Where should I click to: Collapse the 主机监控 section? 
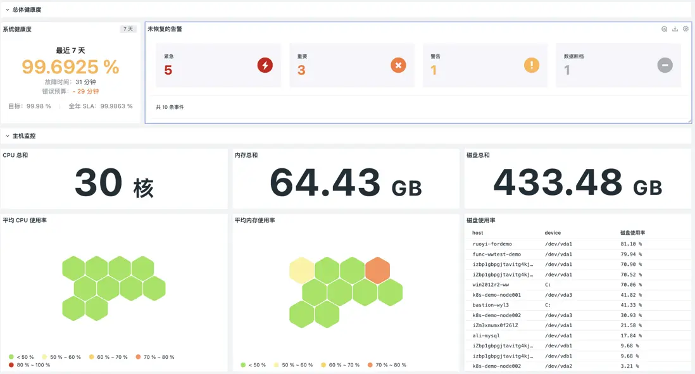point(8,136)
